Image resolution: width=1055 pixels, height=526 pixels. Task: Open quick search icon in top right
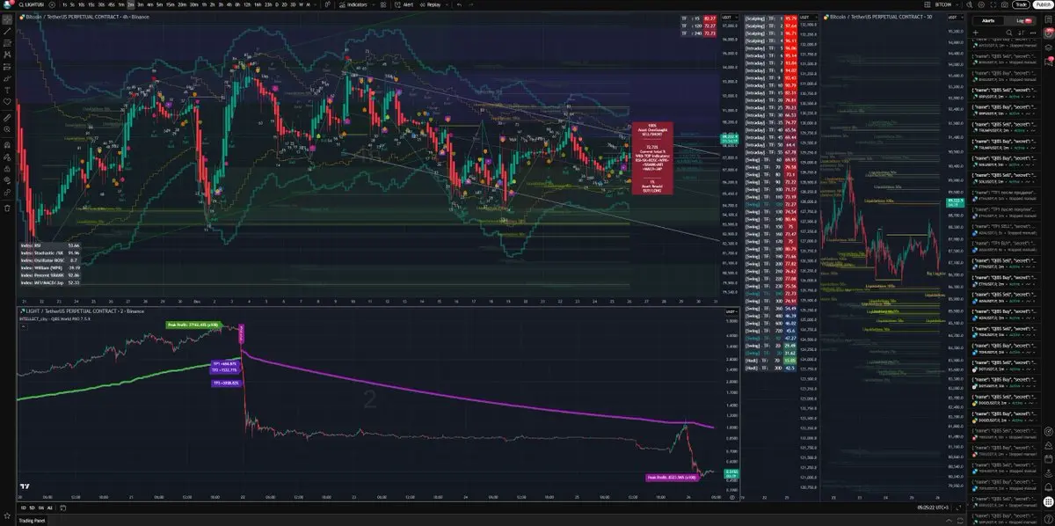tap(970, 5)
